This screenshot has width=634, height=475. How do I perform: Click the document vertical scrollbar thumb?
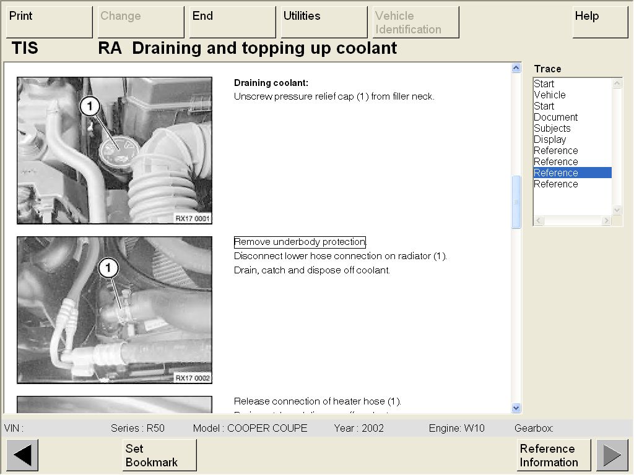pos(516,202)
